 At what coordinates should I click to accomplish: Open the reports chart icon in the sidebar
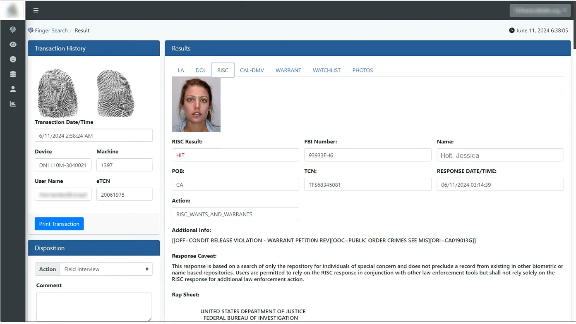[x=13, y=104]
